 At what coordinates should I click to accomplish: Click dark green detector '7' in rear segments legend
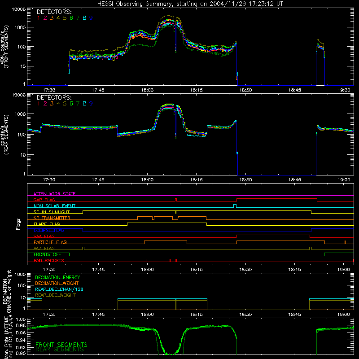(78, 104)
